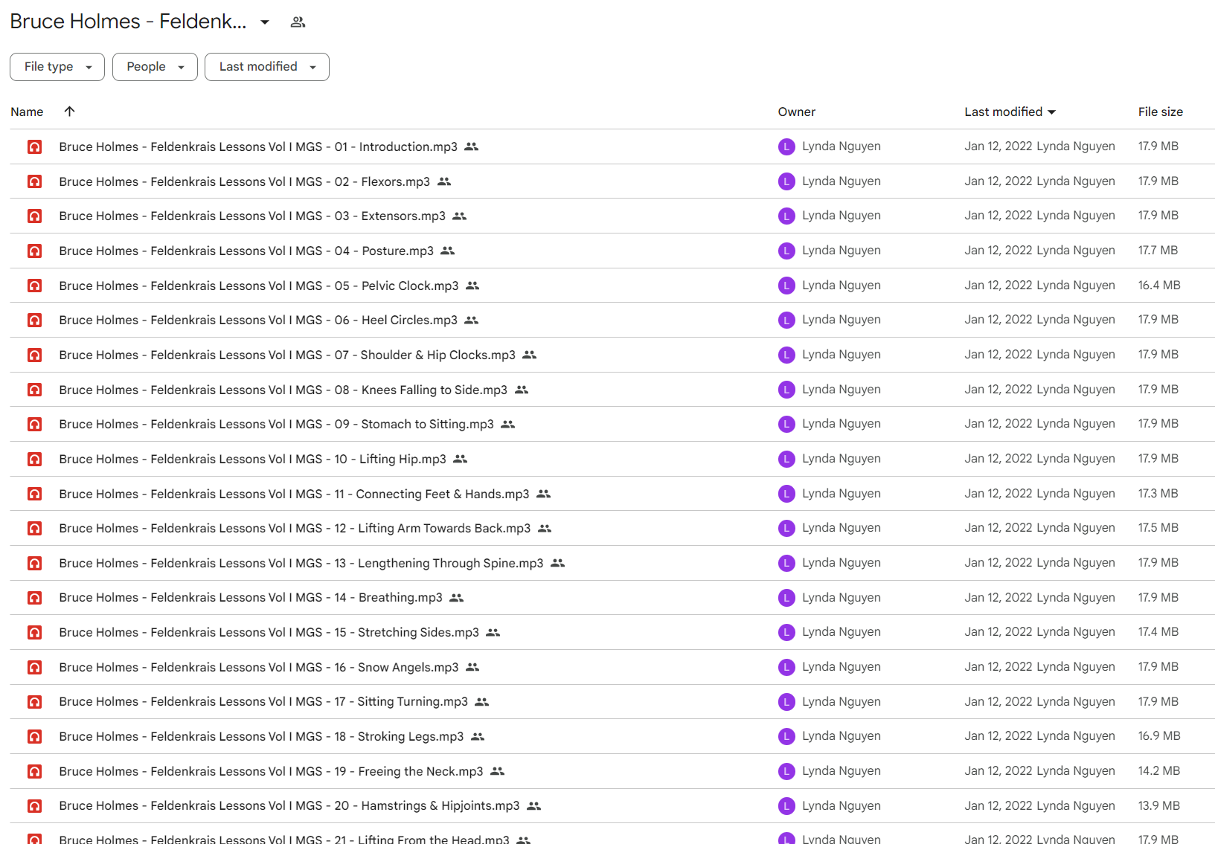Click shared icon next to 17 - Sitting Turning.mp3
This screenshot has width=1215, height=844.
[x=482, y=702]
